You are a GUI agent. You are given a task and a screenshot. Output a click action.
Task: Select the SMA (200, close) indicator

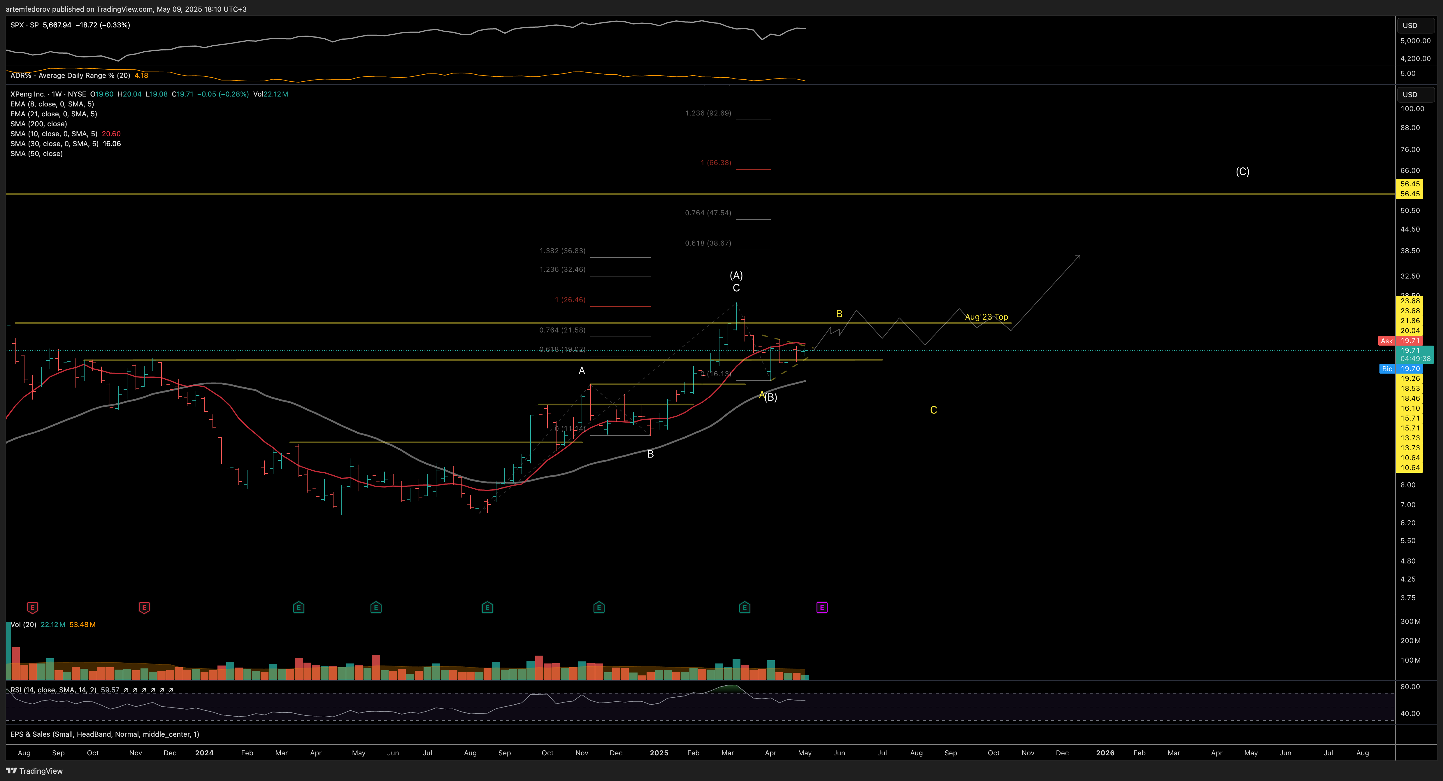pyautogui.click(x=39, y=124)
